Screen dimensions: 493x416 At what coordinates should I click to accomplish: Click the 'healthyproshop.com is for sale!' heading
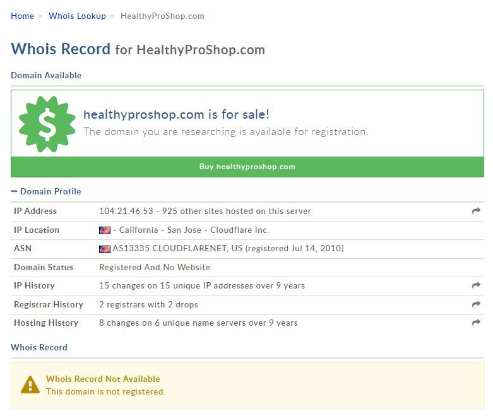coord(176,114)
